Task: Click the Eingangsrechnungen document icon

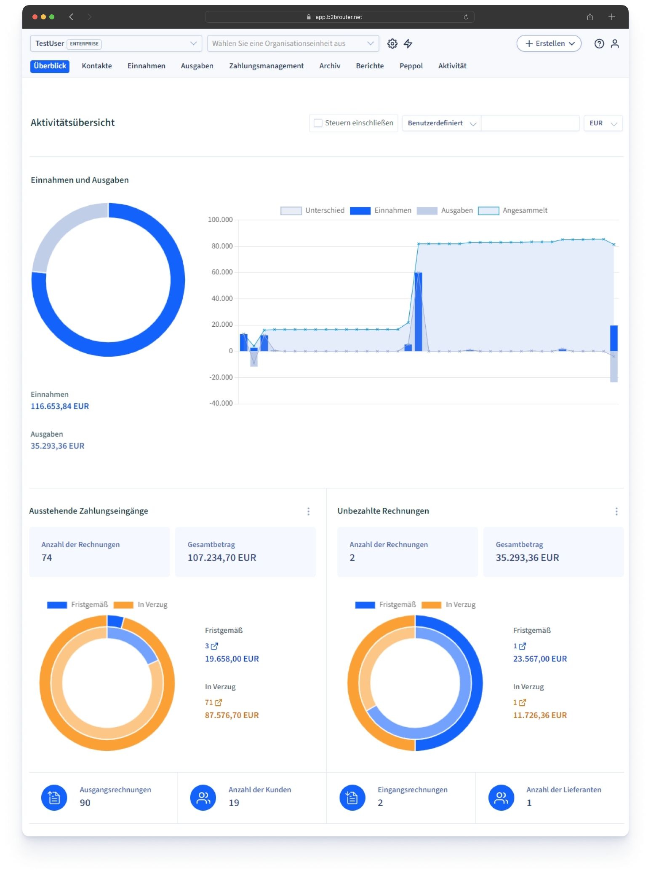Action: 352,798
